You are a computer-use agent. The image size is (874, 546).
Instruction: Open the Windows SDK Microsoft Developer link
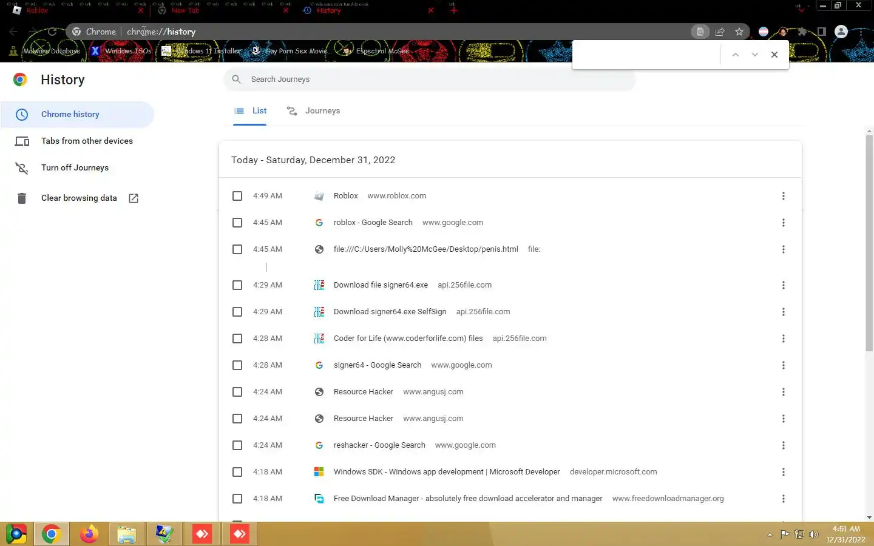pyautogui.click(x=447, y=472)
